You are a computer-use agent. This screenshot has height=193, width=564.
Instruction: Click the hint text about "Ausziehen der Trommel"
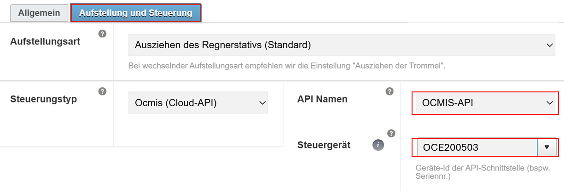(x=287, y=66)
